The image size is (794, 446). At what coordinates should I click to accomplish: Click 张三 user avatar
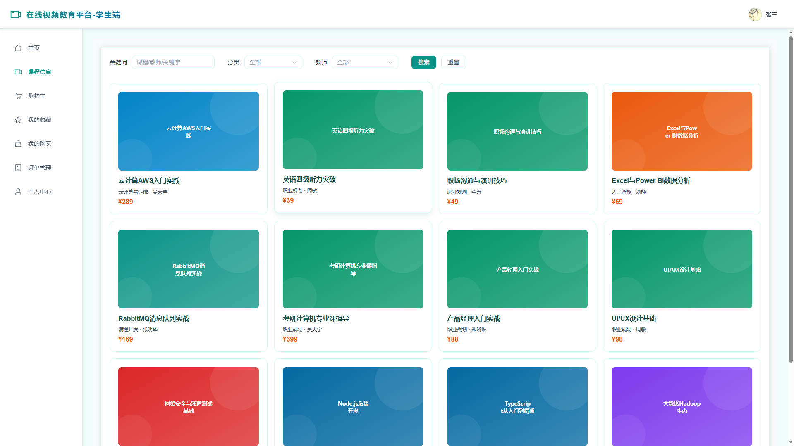pos(755,14)
